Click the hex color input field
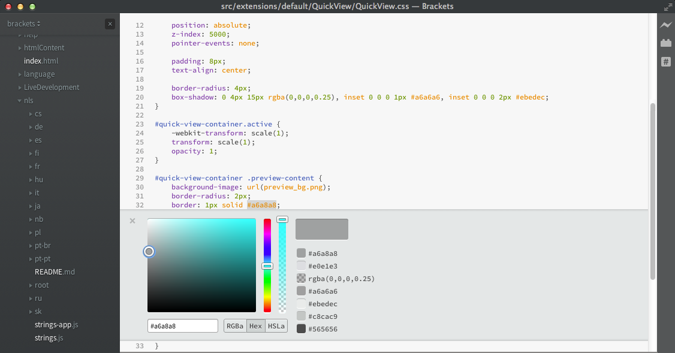Viewport: 675px width, 353px height. point(182,326)
